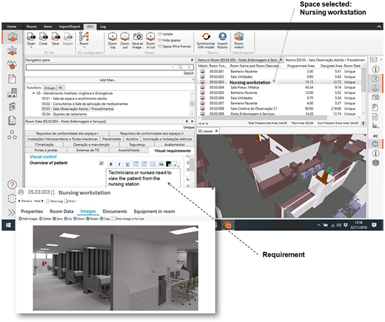Click the IFC cube icon in right sidebar
The width and height of the screenshot is (385, 322).
tap(375, 144)
